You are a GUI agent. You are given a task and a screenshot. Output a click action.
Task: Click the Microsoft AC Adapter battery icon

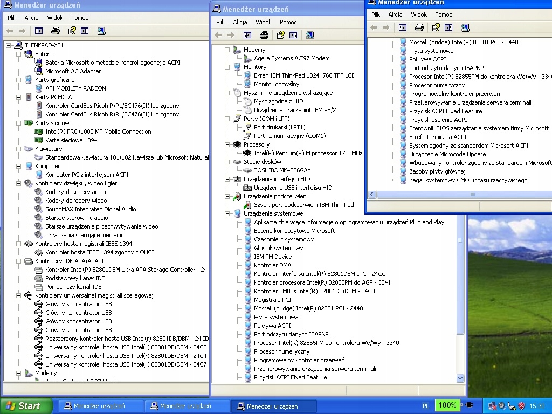pyautogui.click(x=39, y=71)
